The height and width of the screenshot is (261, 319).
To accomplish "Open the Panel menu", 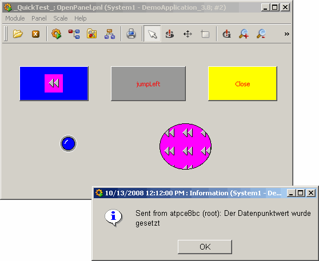I will click(x=39, y=18).
